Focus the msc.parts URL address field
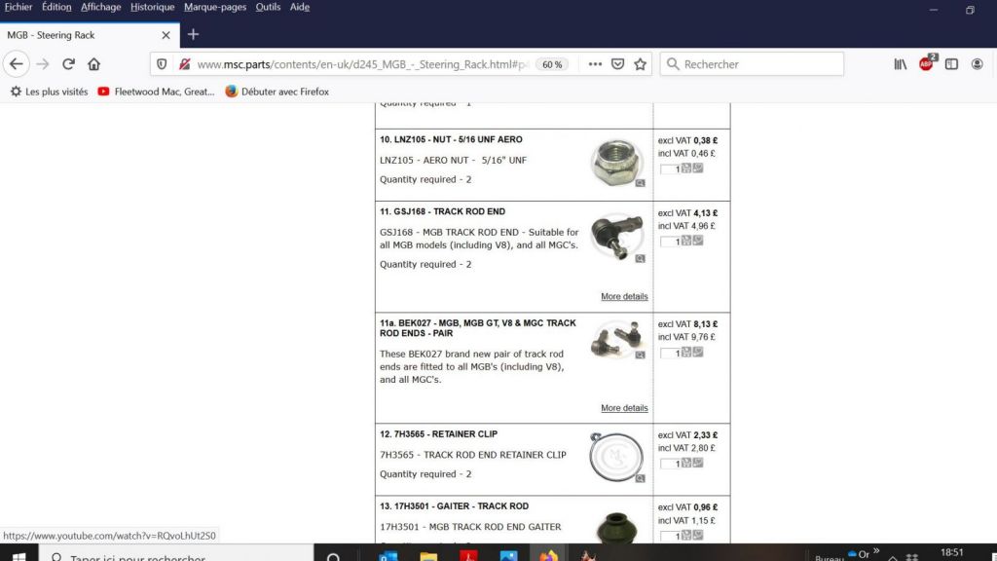Image resolution: width=997 pixels, height=561 pixels. 362,64
